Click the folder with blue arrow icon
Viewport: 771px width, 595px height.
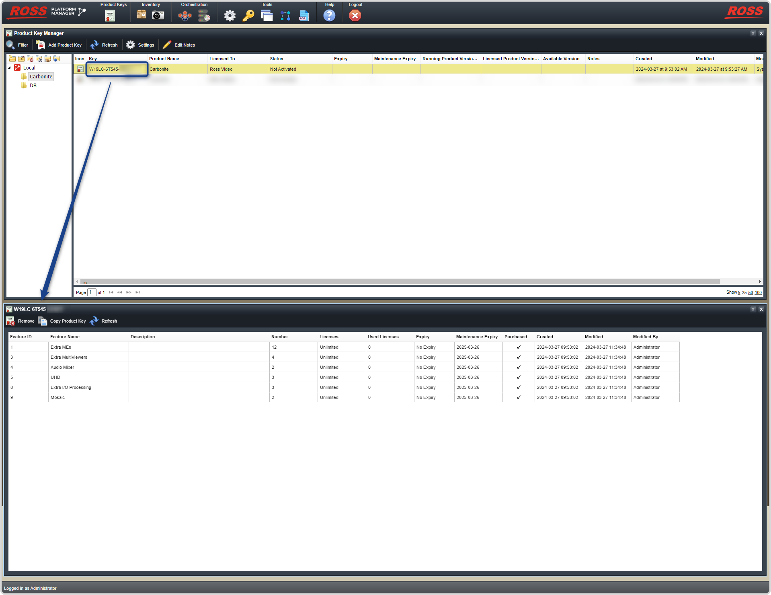pyautogui.click(x=57, y=59)
